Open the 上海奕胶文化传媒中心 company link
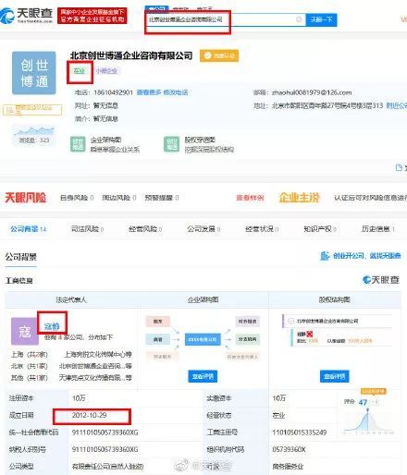Viewport: 407px width, 475px height. tap(98, 354)
